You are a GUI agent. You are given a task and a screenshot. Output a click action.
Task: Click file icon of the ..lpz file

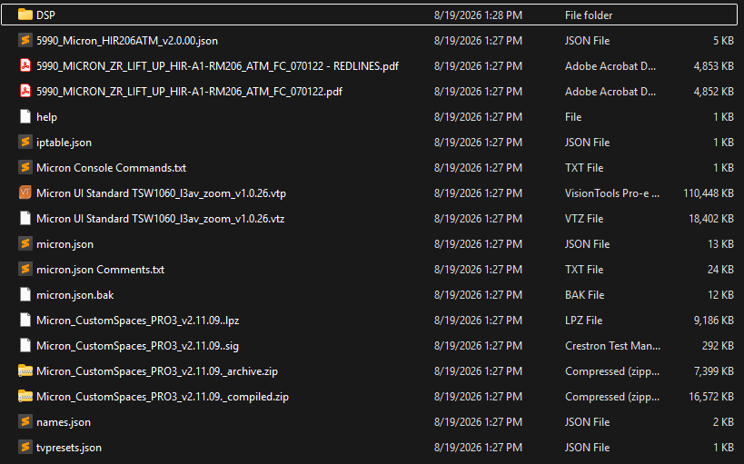tap(25, 320)
